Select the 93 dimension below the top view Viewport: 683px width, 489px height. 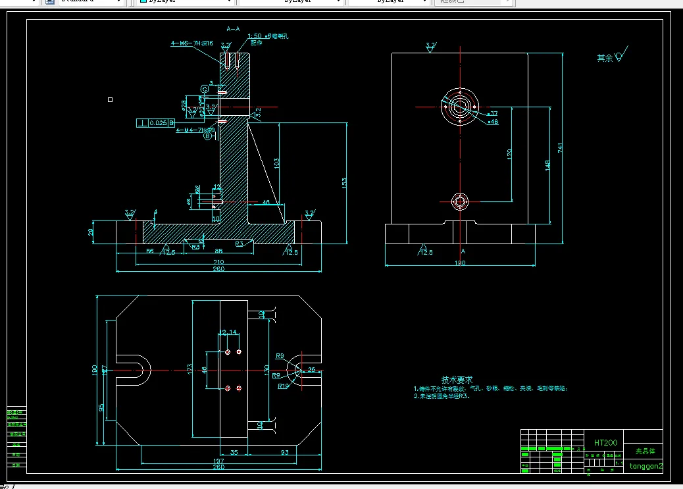pyautogui.click(x=284, y=452)
